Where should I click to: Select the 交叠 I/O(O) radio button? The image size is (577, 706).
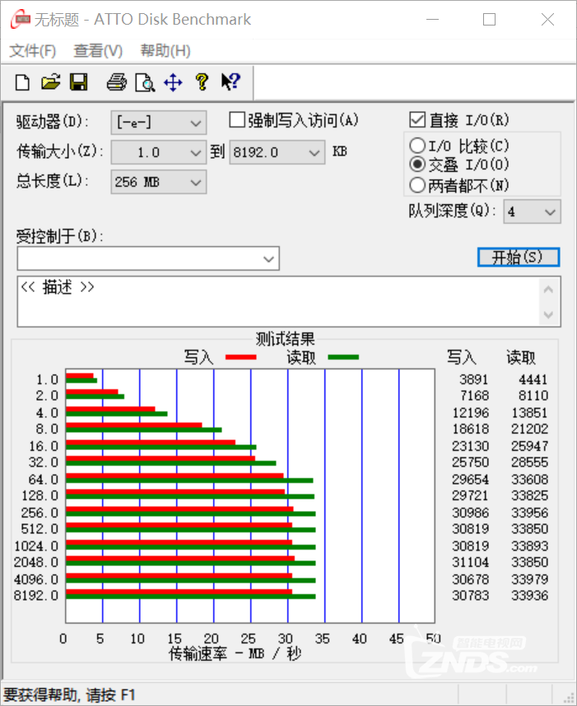[417, 165]
